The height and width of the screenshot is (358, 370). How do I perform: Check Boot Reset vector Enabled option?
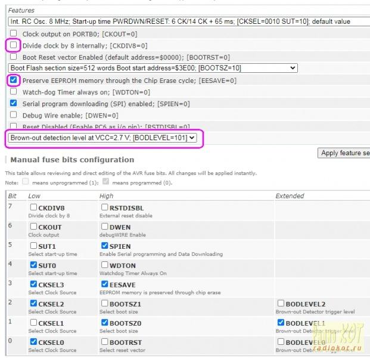tap(14, 57)
